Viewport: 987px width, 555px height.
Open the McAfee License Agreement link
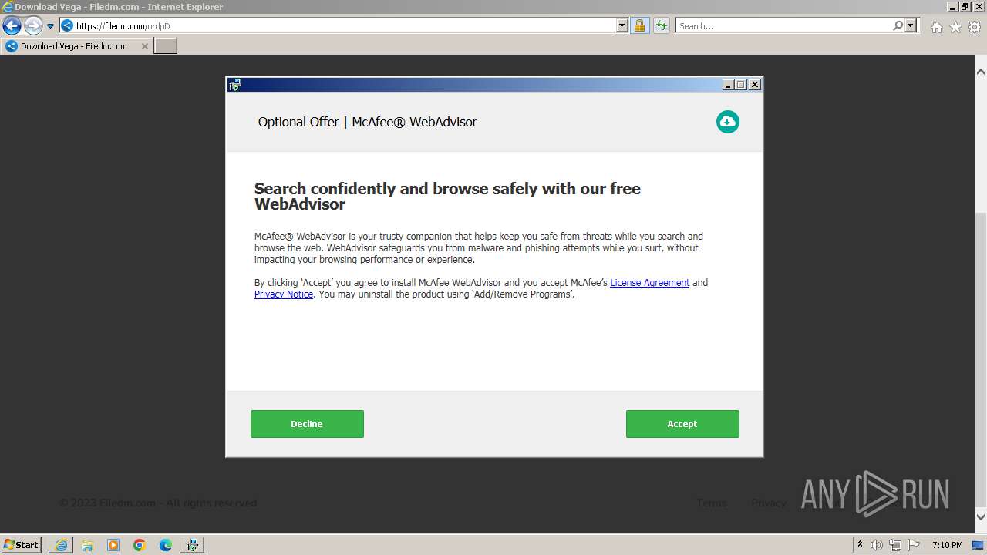(x=650, y=283)
